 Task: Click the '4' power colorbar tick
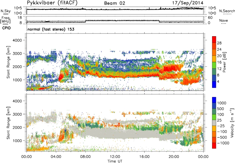click(218, 81)
